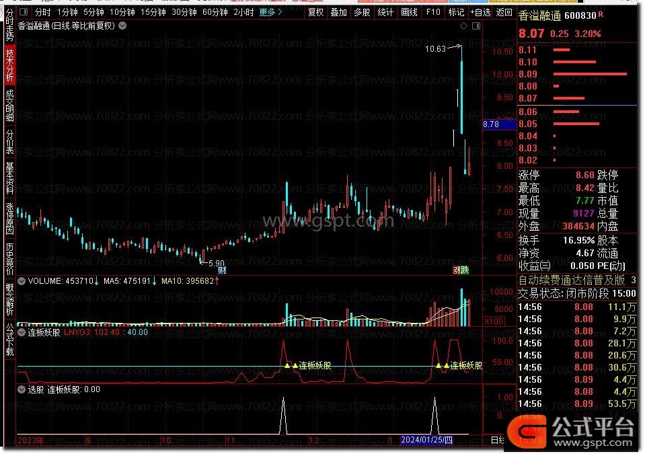645x454 pixels.
Task: Click the diamond icon above the chart
Action: pos(463,26)
